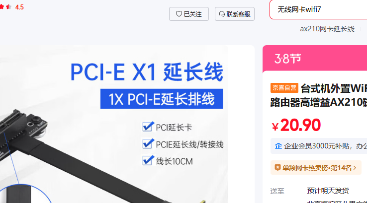This screenshot has height=203, width=367.
Task: Click the PCI-E X1 延长线 product image
Action: tap(126, 124)
